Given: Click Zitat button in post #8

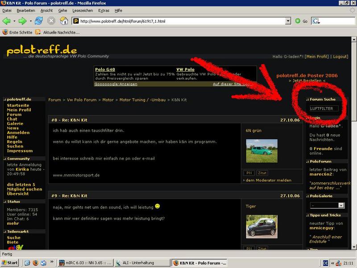Looking at the screenshot, I should pyautogui.click(x=262, y=173).
